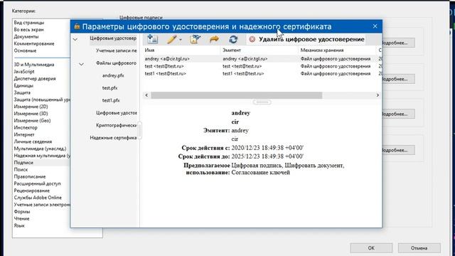Collapse the Файлы цифрового tree chevron
The height and width of the screenshot is (256, 455).
82,64
